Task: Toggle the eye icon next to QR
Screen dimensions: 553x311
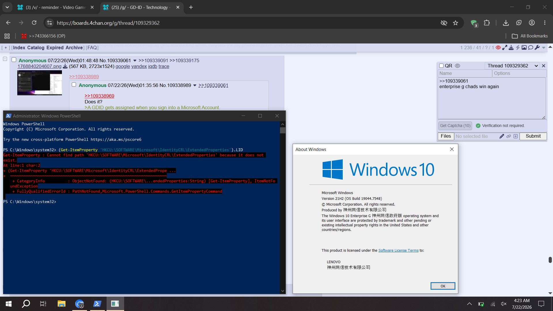Action: (457, 66)
